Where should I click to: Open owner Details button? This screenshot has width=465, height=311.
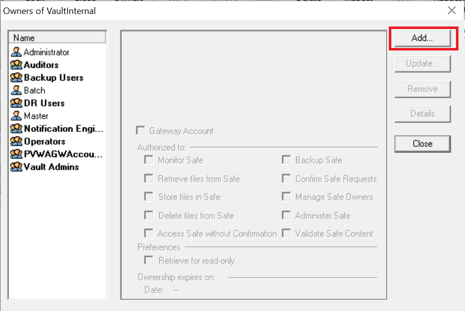click(x=422, y=114)
